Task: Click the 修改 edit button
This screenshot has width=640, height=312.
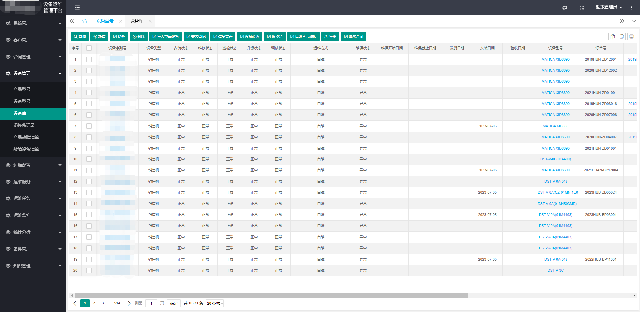Action: (119, 36)
